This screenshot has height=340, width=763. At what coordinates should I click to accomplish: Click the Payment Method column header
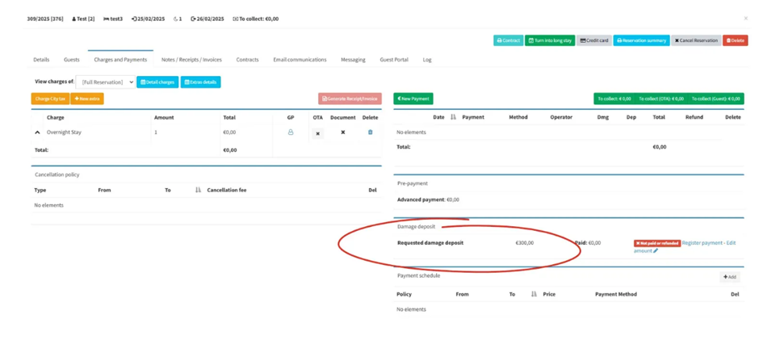(615, 294)
